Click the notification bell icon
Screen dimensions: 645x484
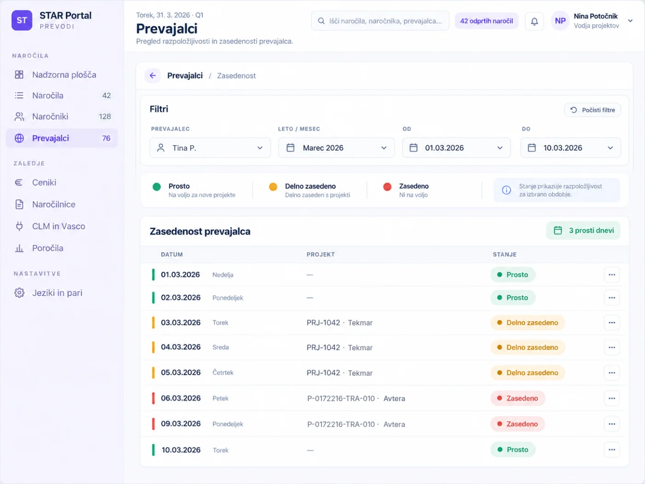[x=534, y=21]
